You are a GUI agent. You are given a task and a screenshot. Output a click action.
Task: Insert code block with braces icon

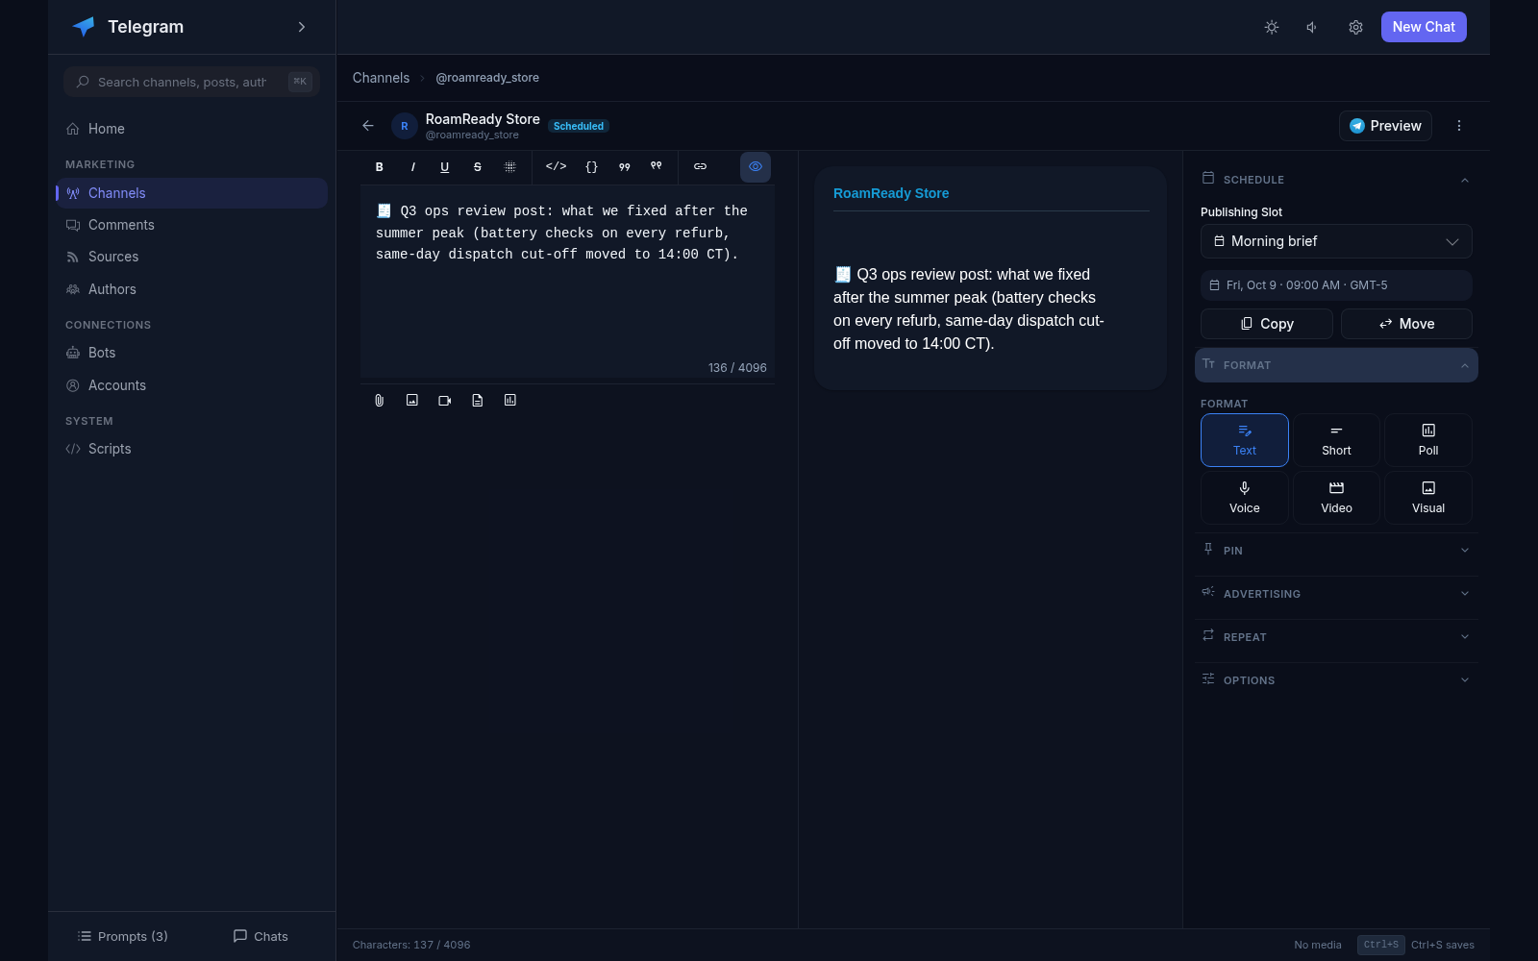coord(591,167)
